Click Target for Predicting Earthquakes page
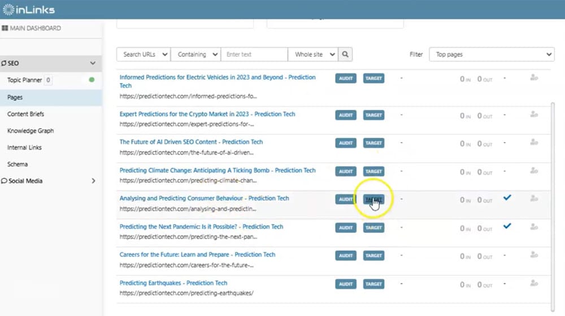 pyautogui.click(x=373, y=284)
